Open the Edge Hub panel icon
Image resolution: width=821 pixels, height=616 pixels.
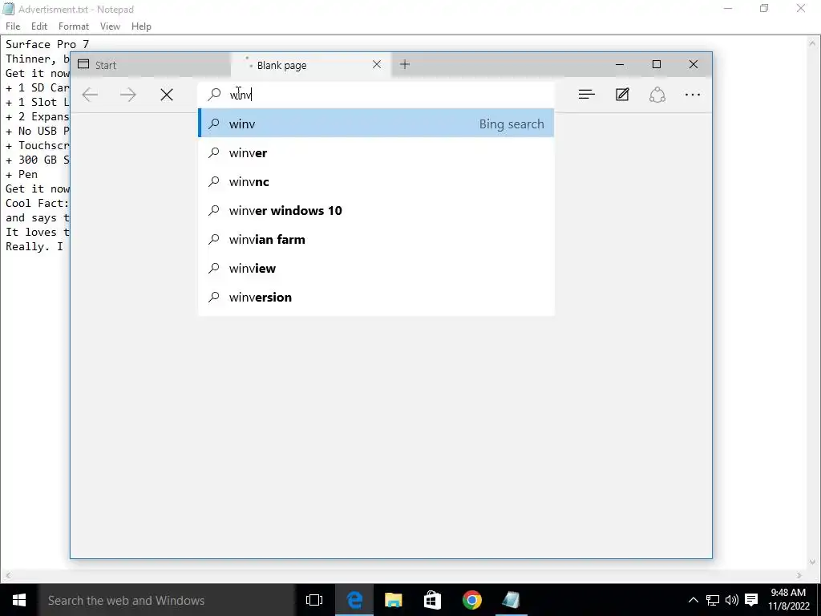(586, 95)
